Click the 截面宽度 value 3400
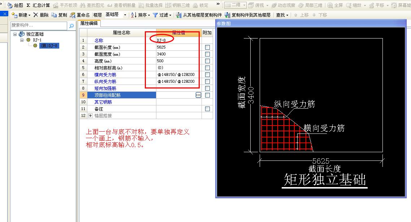 tap(161, 54)
